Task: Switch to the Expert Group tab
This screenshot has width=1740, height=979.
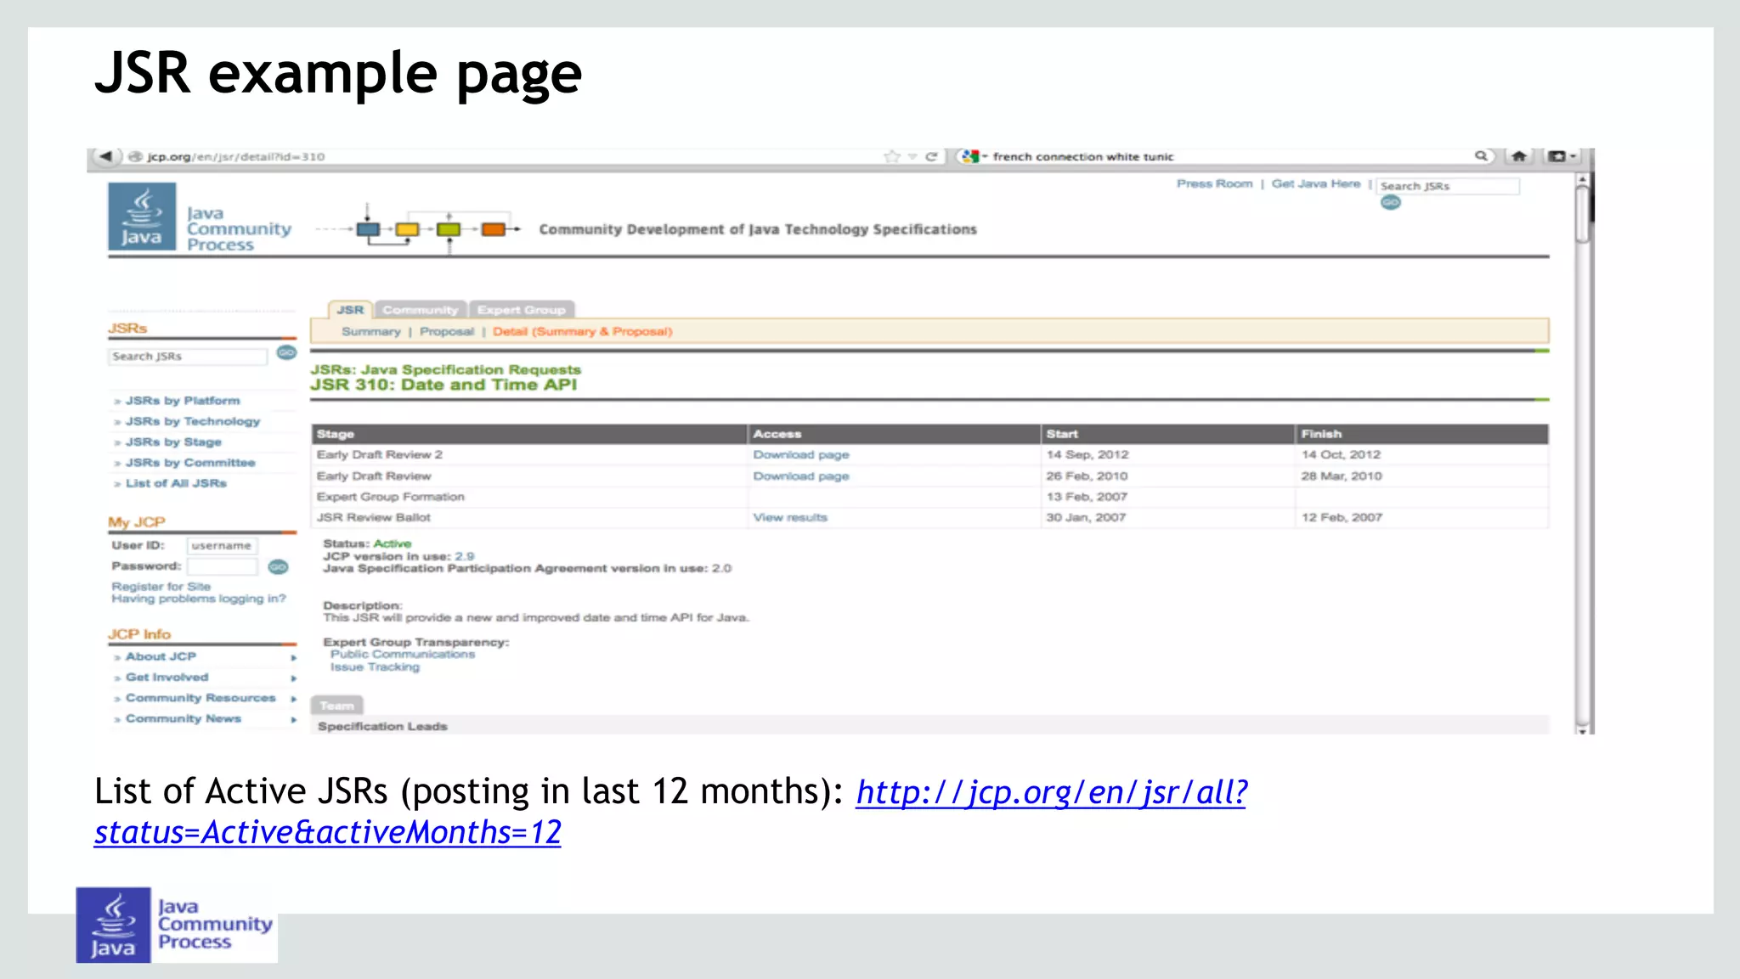Action: [521, 309]
